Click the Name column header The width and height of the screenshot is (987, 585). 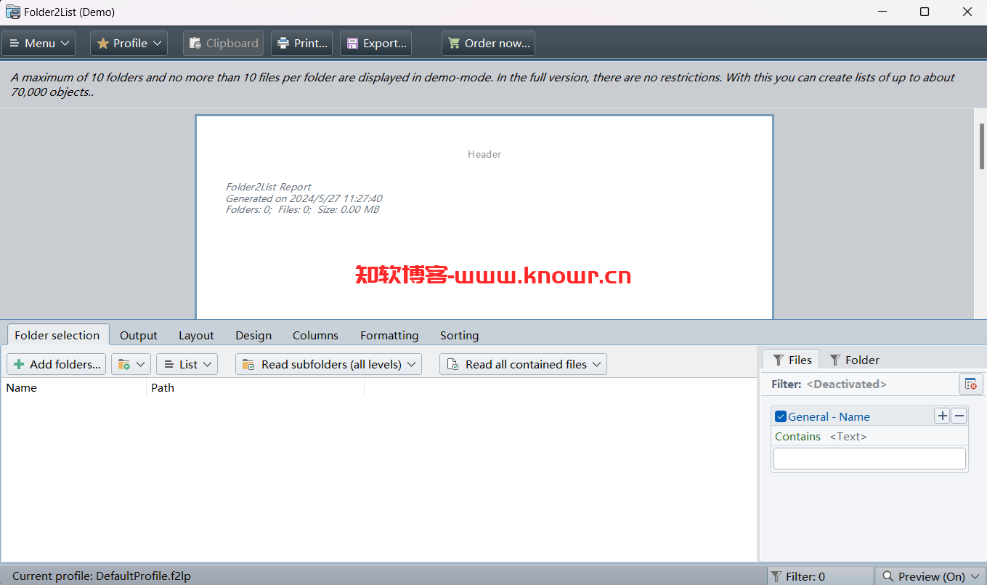pos(73,387)
